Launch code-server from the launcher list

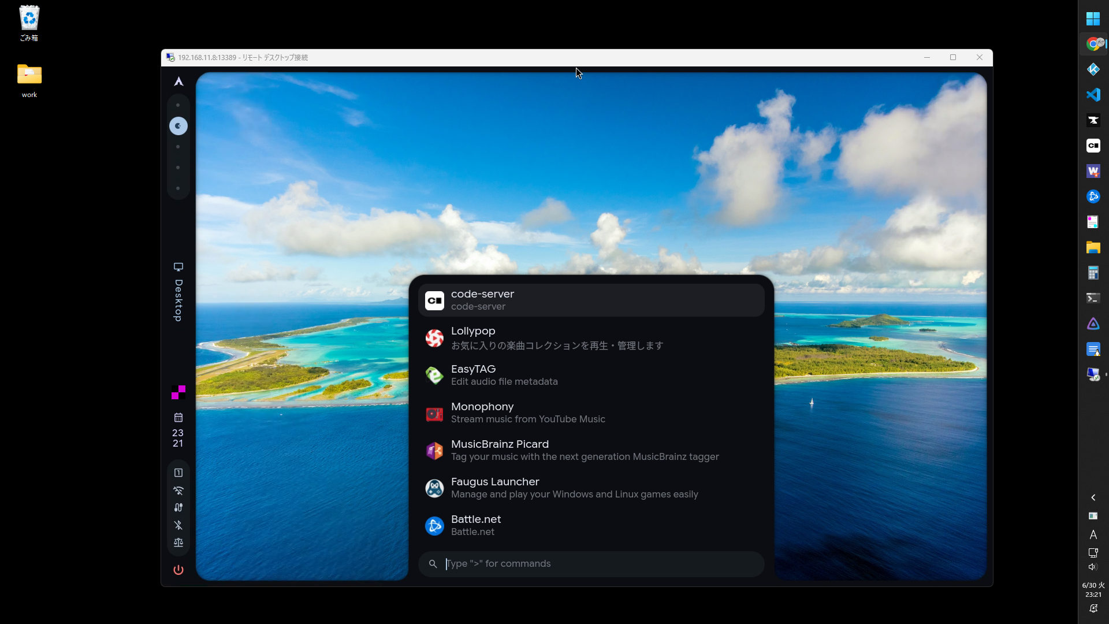(591, 300)
